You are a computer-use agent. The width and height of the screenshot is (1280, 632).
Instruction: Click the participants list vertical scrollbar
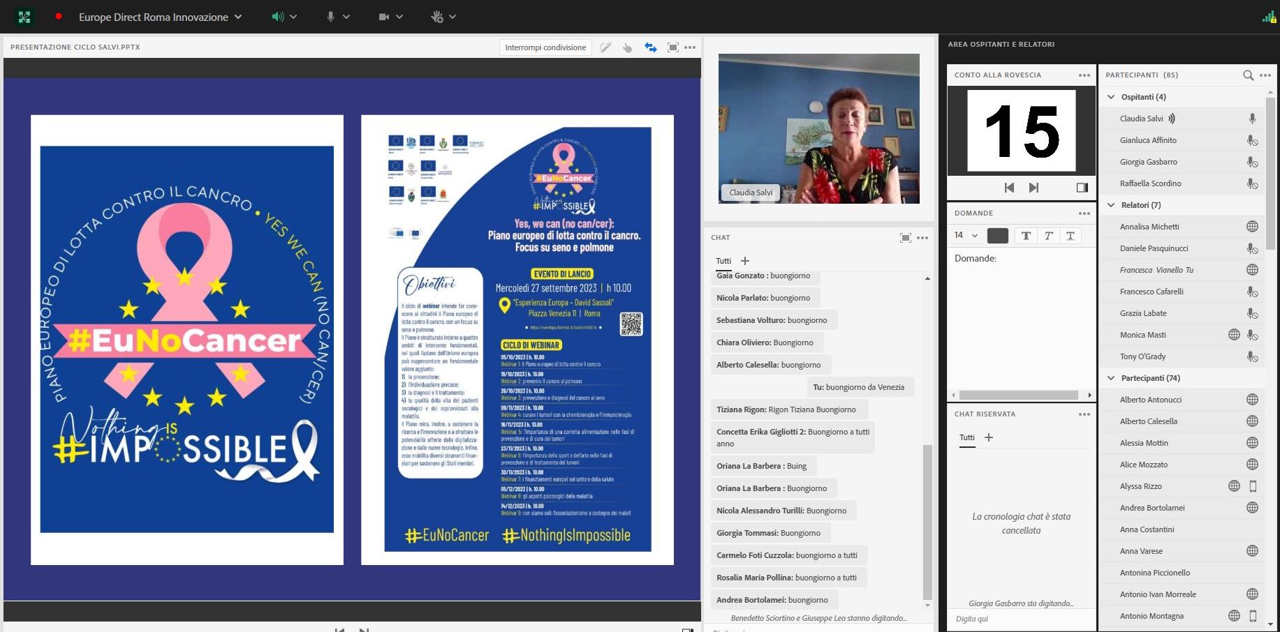[x=1270, y=173]
